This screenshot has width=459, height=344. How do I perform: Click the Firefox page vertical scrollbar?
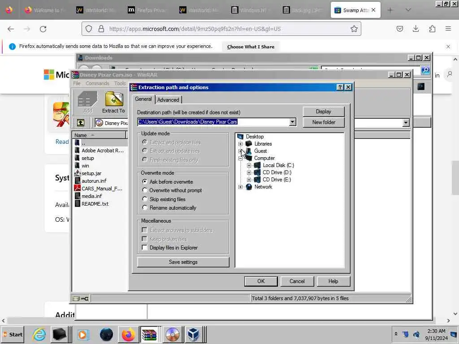click(x=455, y=177)
